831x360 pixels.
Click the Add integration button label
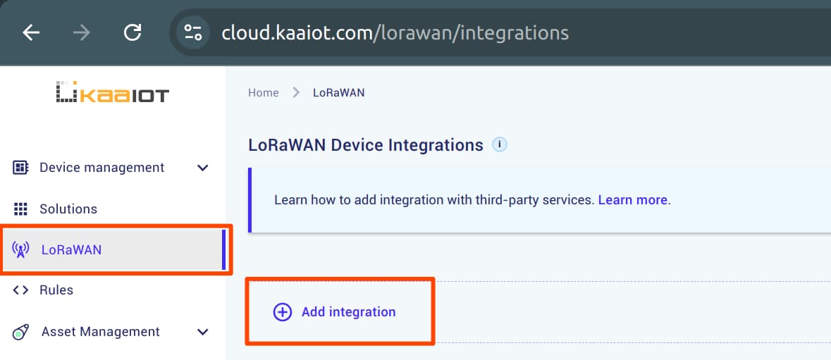349,312
